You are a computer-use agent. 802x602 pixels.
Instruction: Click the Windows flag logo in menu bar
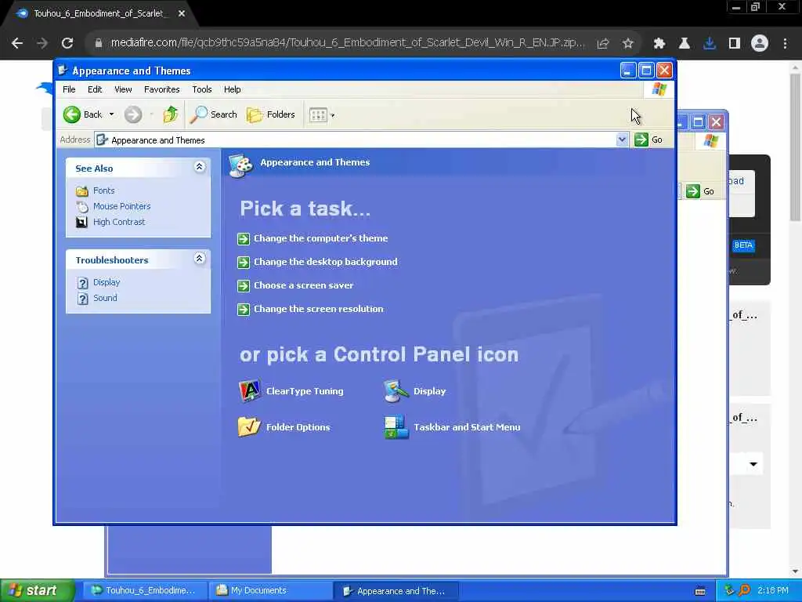click(659, 89)
